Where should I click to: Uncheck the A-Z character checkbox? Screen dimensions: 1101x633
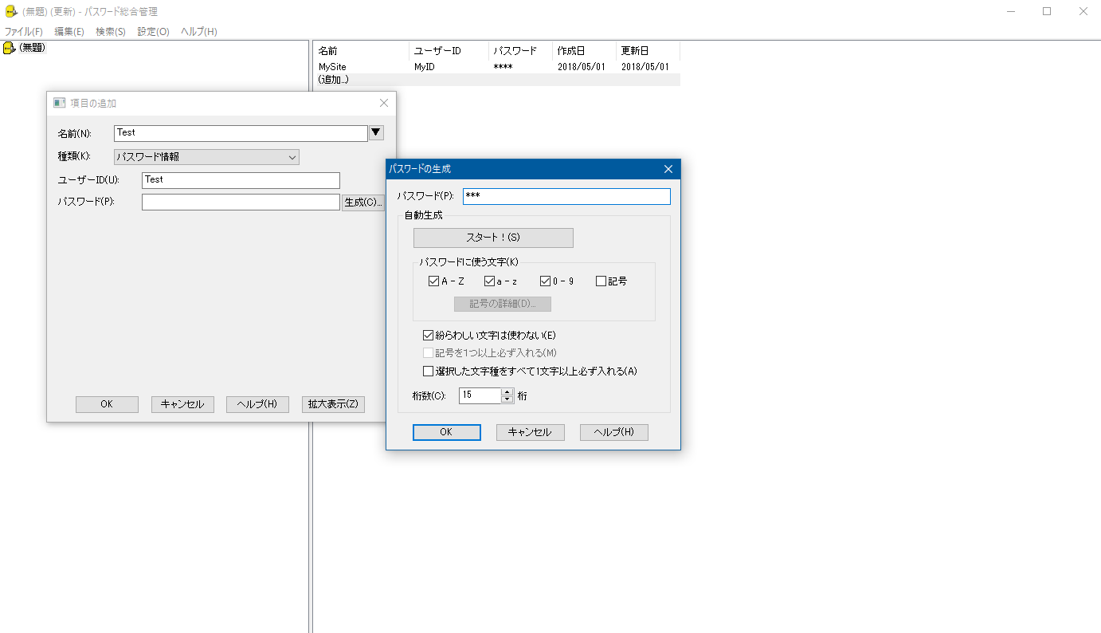tap(434, 280)
